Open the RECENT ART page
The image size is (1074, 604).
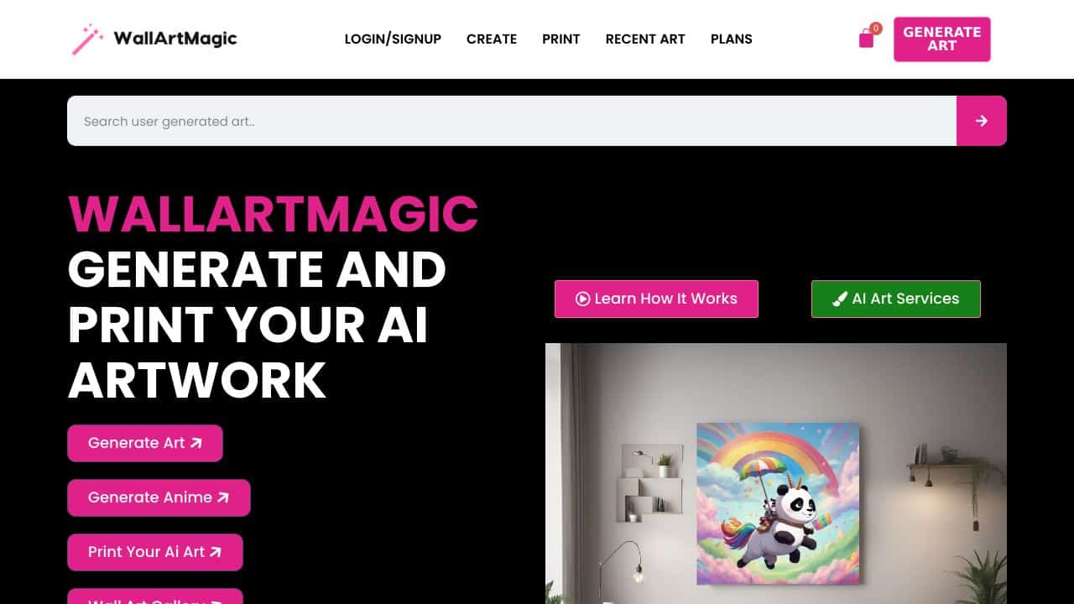tap(645, 39)
